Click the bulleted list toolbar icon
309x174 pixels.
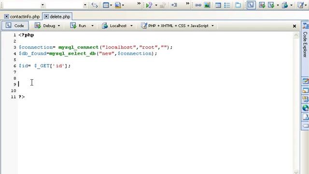227,5
